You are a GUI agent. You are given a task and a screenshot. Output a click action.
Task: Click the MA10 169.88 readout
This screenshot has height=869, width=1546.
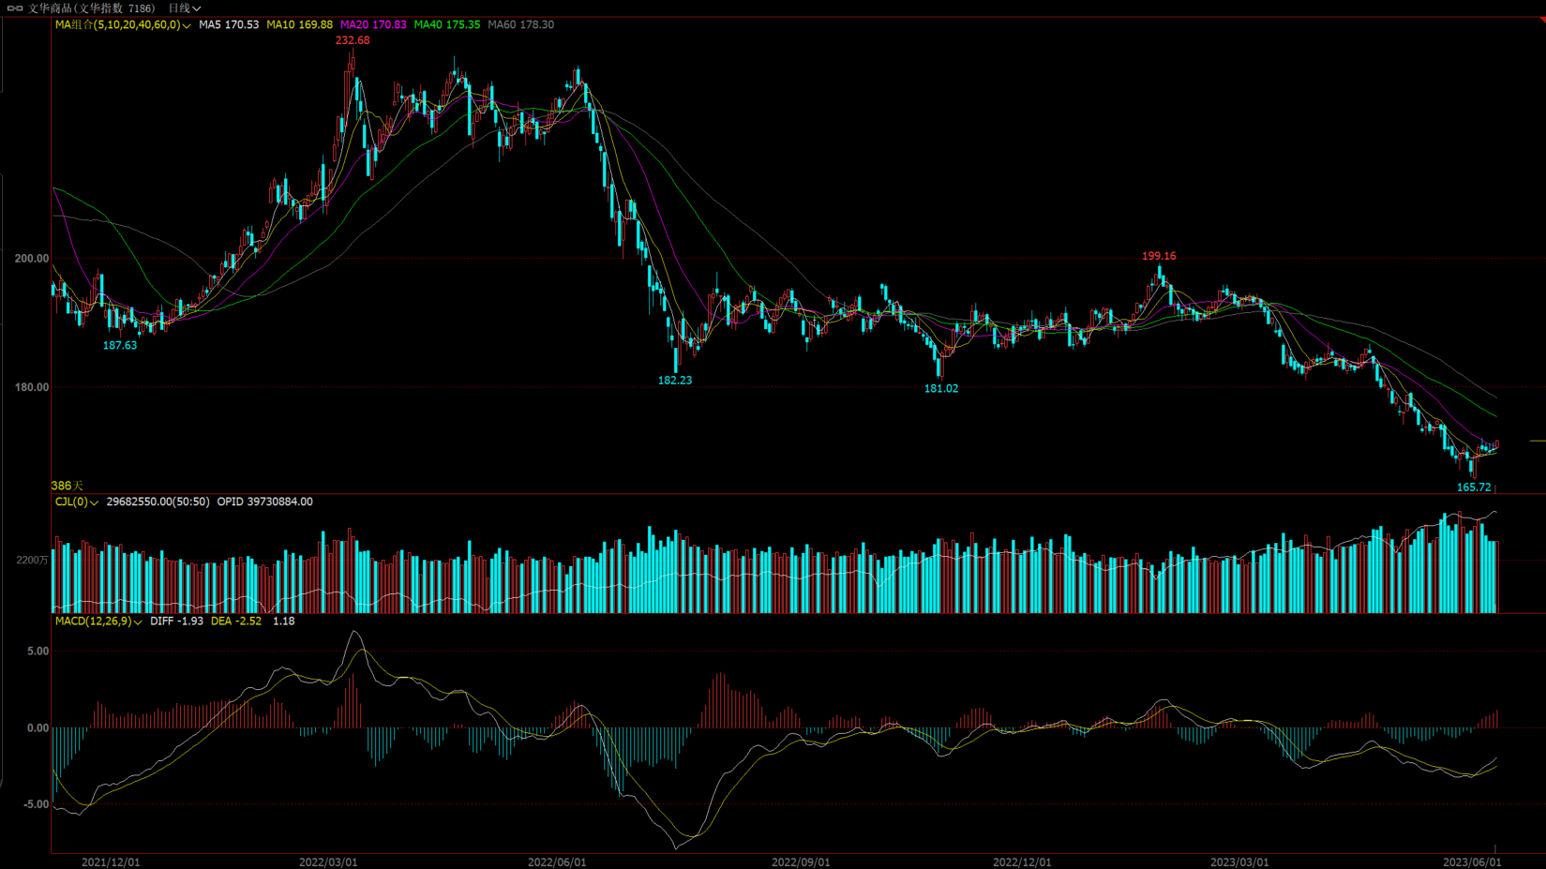pos(299,25)
